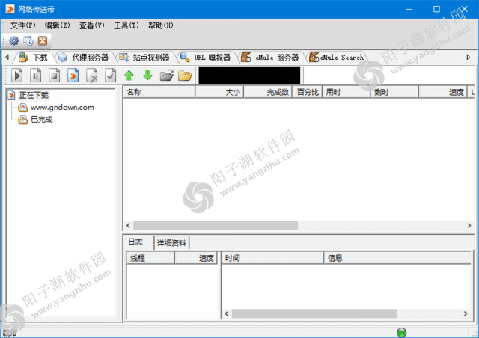Switch to the 详细资料 tab
Image resolution: width=479 pixels, height=338 pixels.
[x=171, y=243]
